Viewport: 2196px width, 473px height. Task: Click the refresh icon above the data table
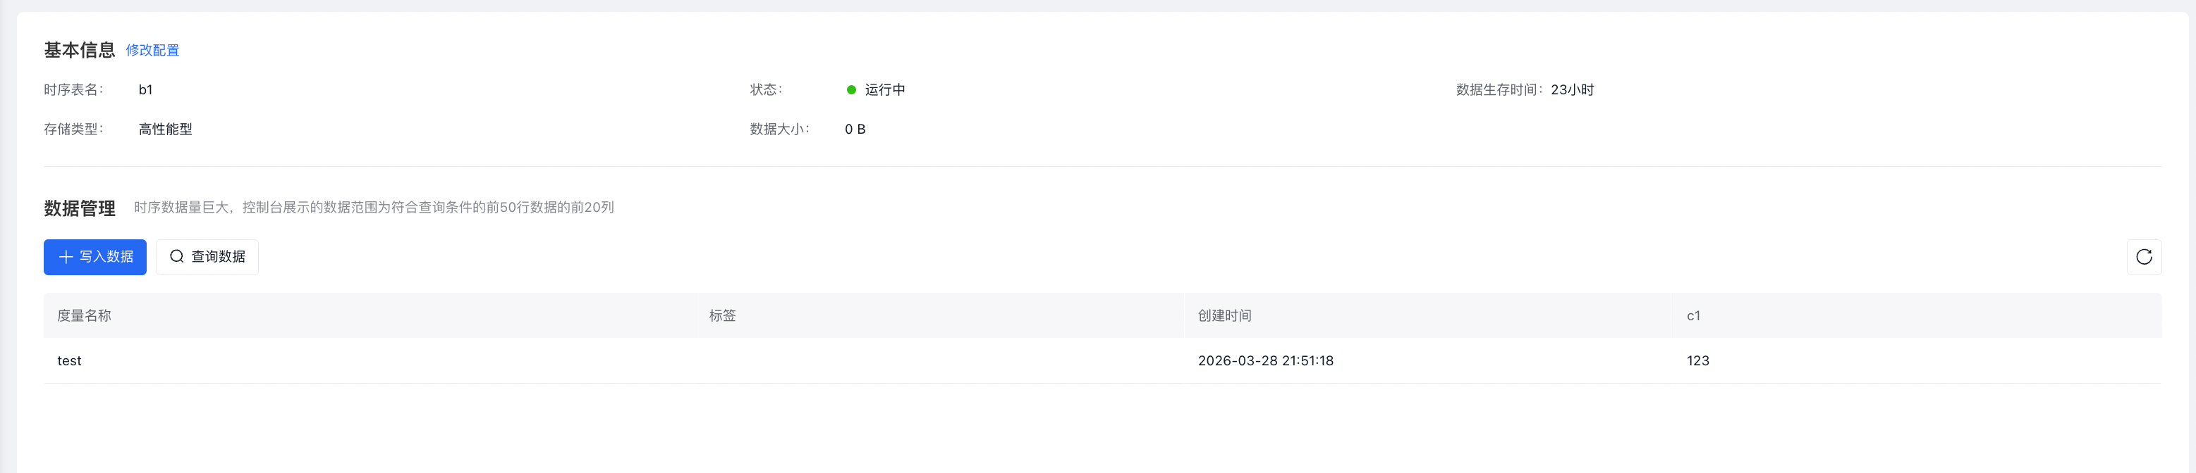(2143, 257)
